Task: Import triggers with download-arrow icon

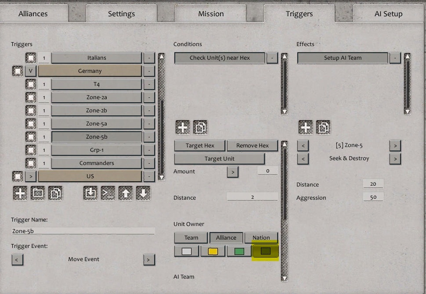Action: pyautogui.click(x=90, y=193)
